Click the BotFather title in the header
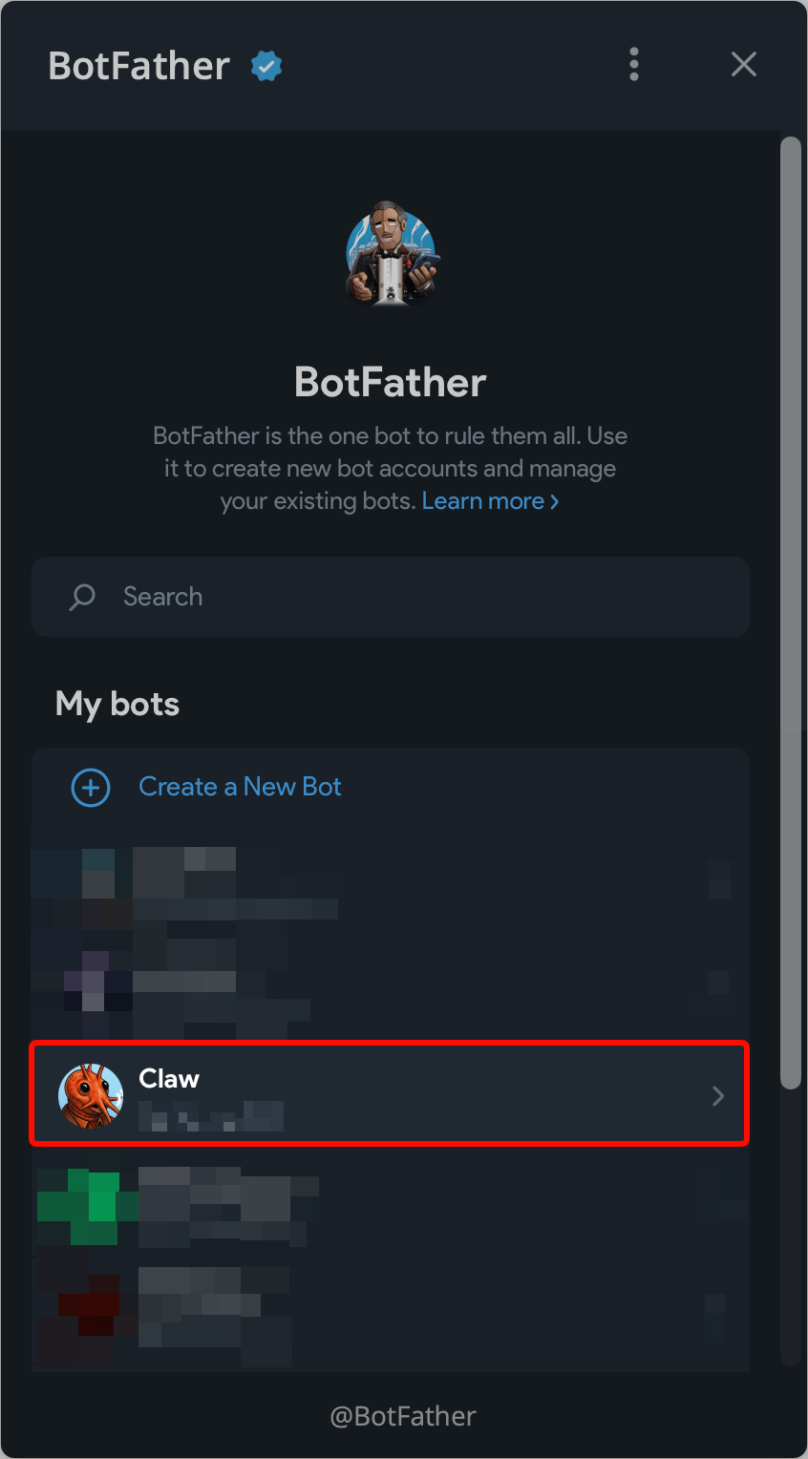 coord(138,65)
